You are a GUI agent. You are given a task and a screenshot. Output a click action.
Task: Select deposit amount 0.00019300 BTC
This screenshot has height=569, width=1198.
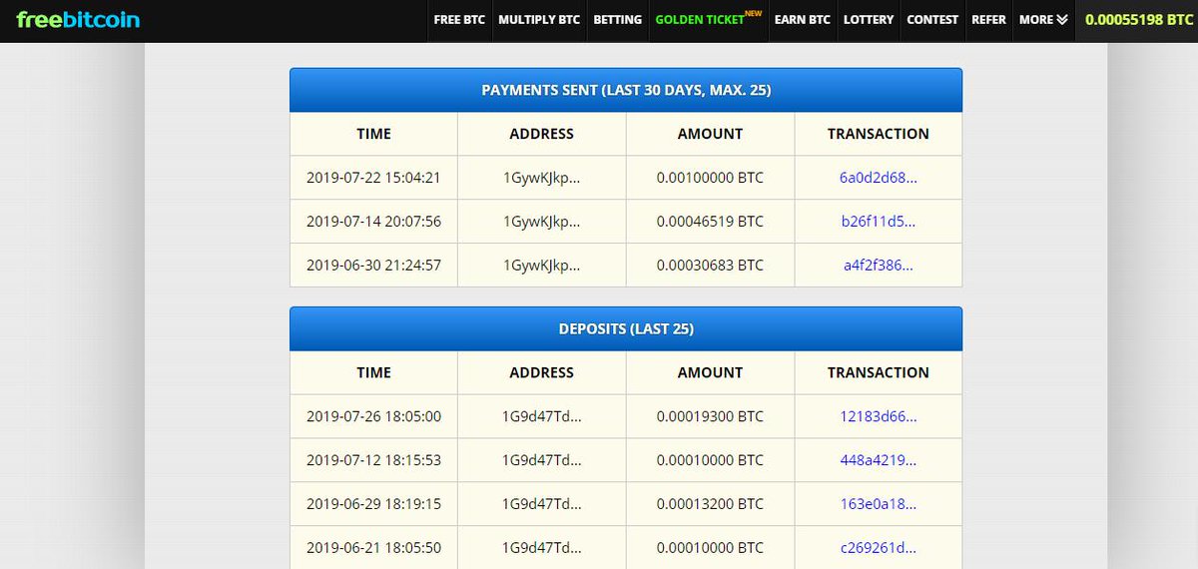click(710, 416)
